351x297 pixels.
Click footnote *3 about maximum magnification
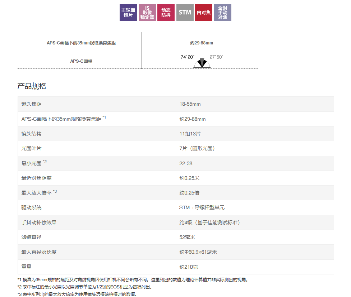tap(77, 294)
